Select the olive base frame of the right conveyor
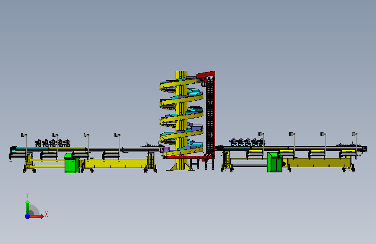This screenshot has height=244, width=376. point(320,162)
